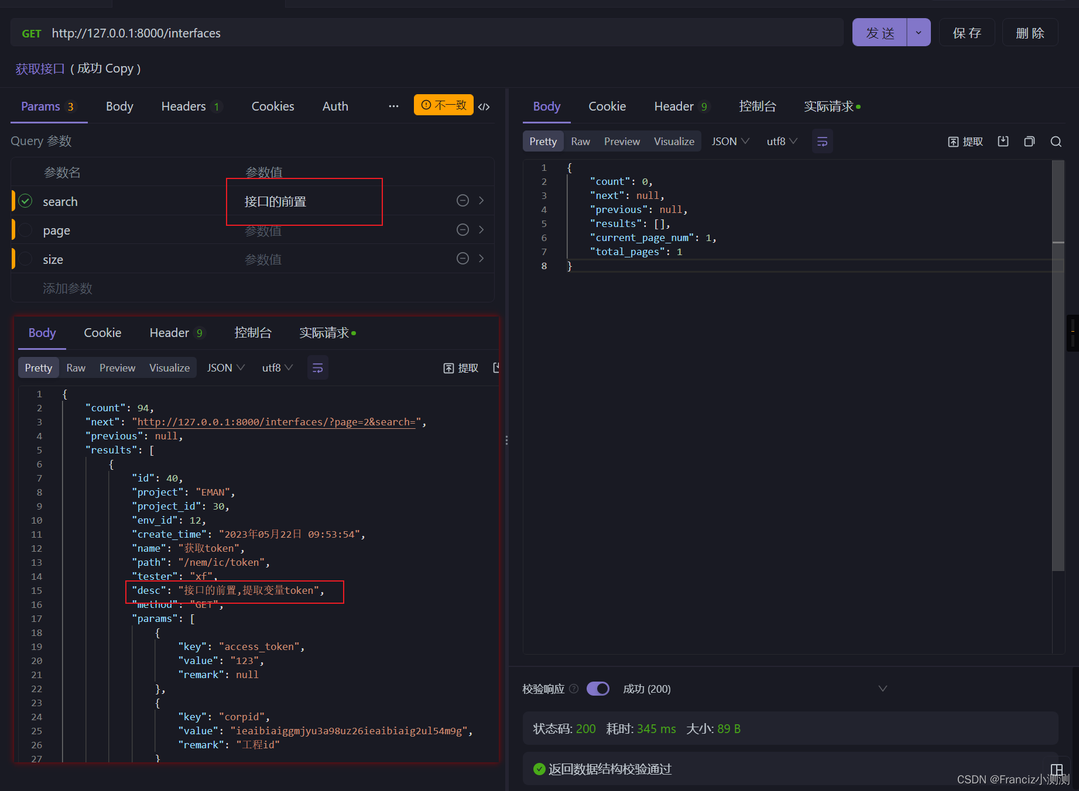Viewport: 1079px width, 791px height.
Task: Select Visualize view in the right panel
Action: (x=674, y=142)
